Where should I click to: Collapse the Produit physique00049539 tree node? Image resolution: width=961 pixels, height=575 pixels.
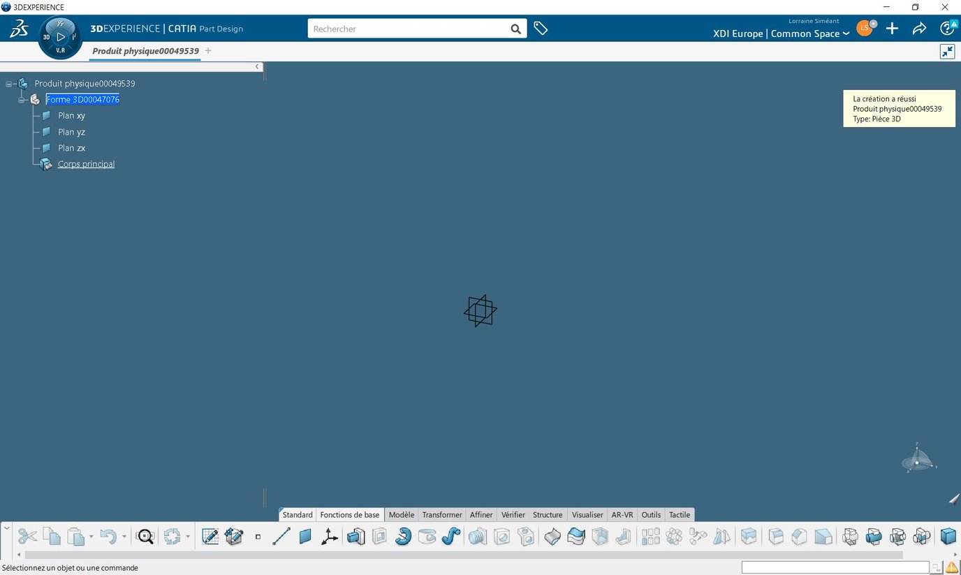[8, 83]
